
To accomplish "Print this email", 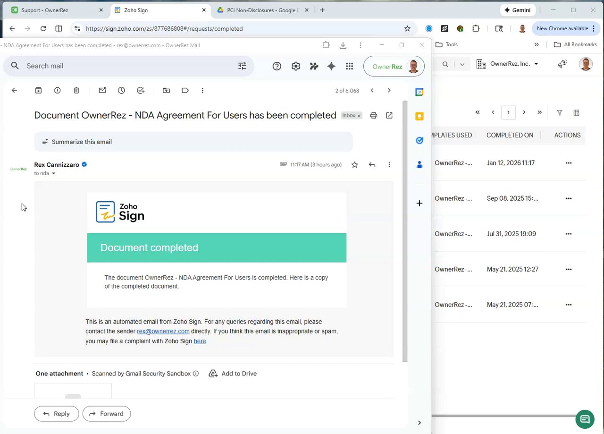I will (x=374, y=115).
